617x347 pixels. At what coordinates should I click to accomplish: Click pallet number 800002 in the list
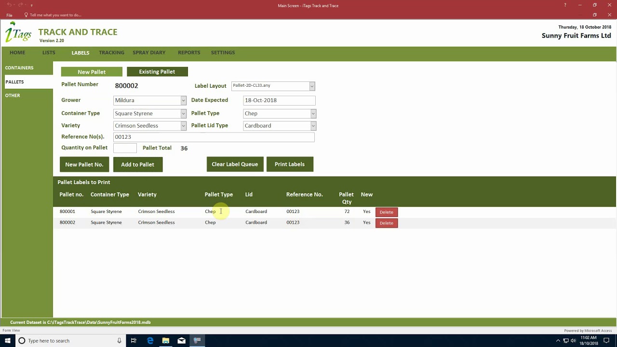coord(67,223)
